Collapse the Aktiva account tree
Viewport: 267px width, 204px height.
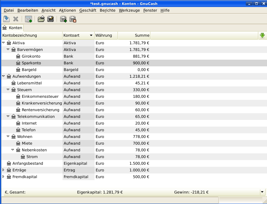click(x=3, y=43)
